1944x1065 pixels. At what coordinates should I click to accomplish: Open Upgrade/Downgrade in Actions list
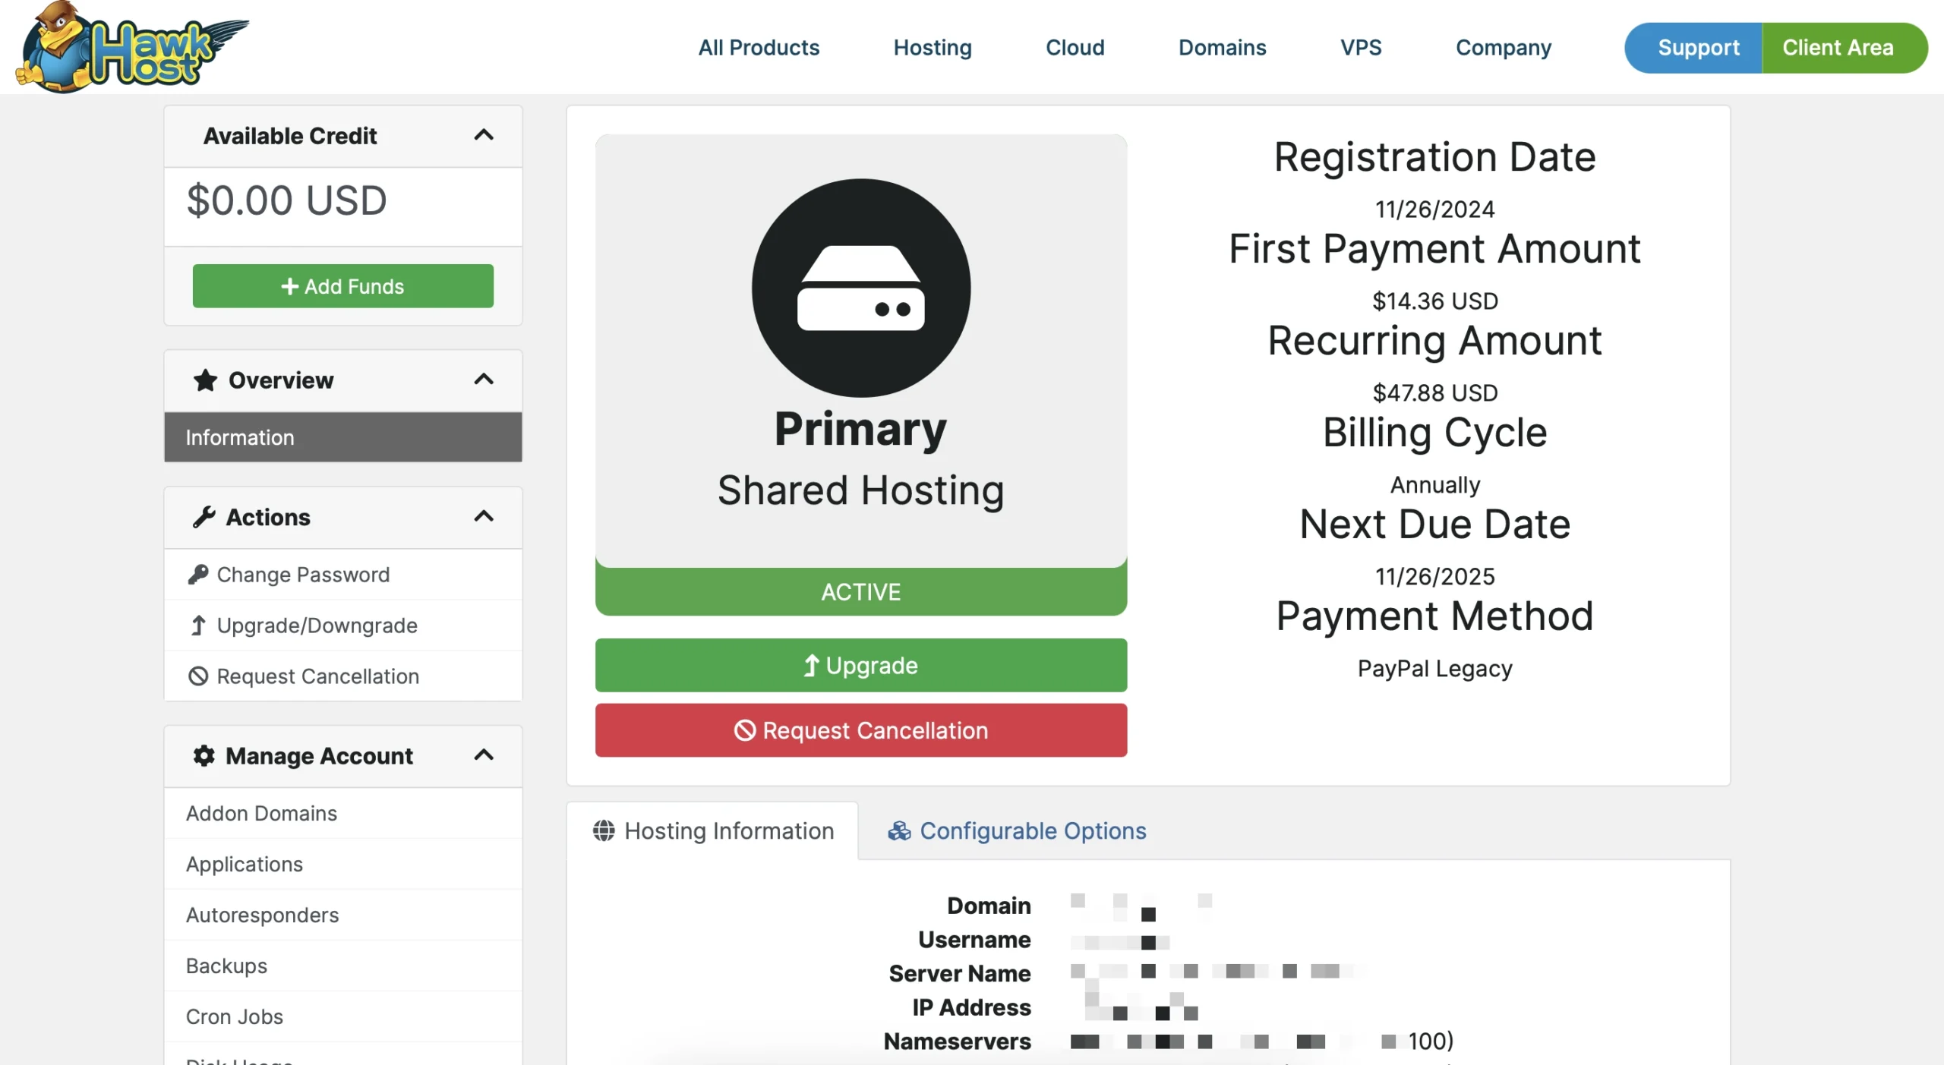tap(343, 625)
